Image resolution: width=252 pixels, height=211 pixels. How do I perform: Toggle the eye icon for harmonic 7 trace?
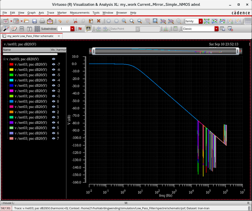coord(53,138)
